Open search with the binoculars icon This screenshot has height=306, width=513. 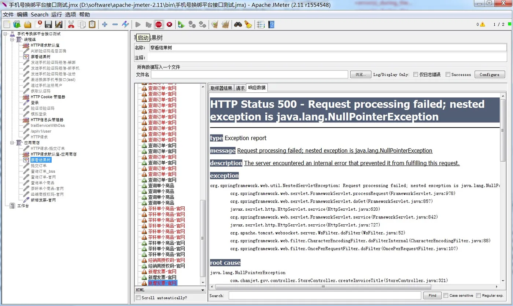[x=238, y=25]
